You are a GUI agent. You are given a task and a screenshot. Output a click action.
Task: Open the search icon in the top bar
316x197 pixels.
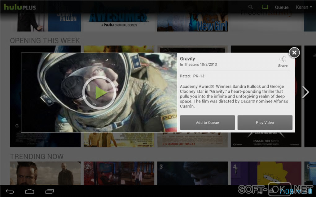coord(251,7)
